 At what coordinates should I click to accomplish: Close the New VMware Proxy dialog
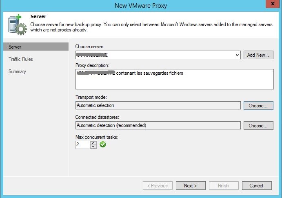pyautogui.click(x=273, y=4)
